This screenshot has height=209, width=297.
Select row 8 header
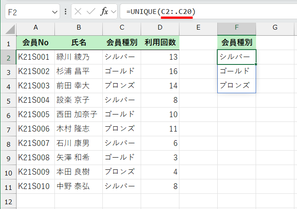click(x=8, y=144)
